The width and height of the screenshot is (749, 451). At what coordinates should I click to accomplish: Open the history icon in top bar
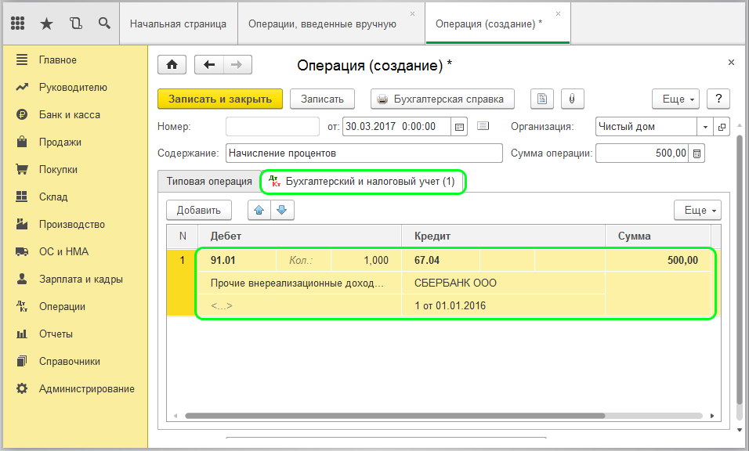(75, 23)
